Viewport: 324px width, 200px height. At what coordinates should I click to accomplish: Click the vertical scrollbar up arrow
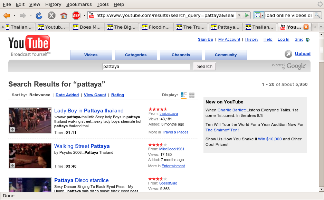[x=321, y=34]
